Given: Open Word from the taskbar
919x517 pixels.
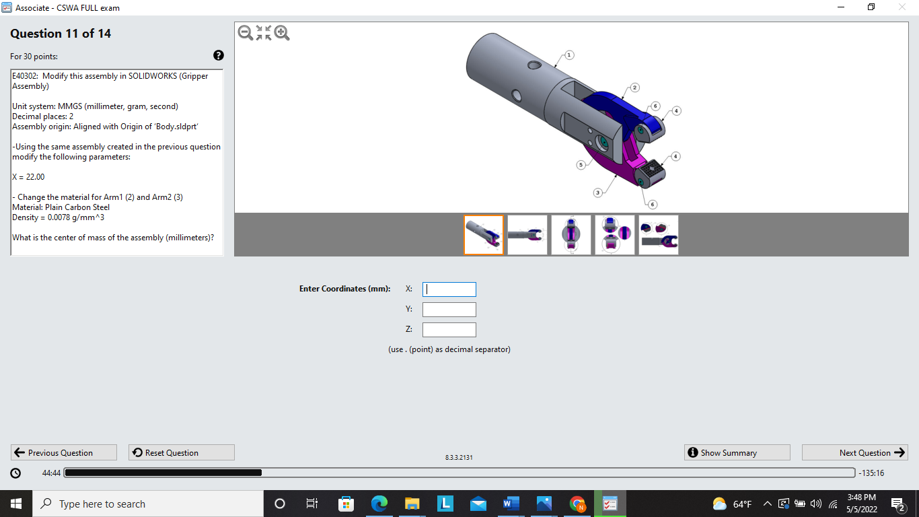Looking at the screenshot, I should click(x=511, y=504).
